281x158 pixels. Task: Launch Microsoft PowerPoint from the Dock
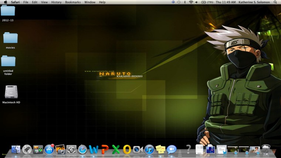click(105, 149)
